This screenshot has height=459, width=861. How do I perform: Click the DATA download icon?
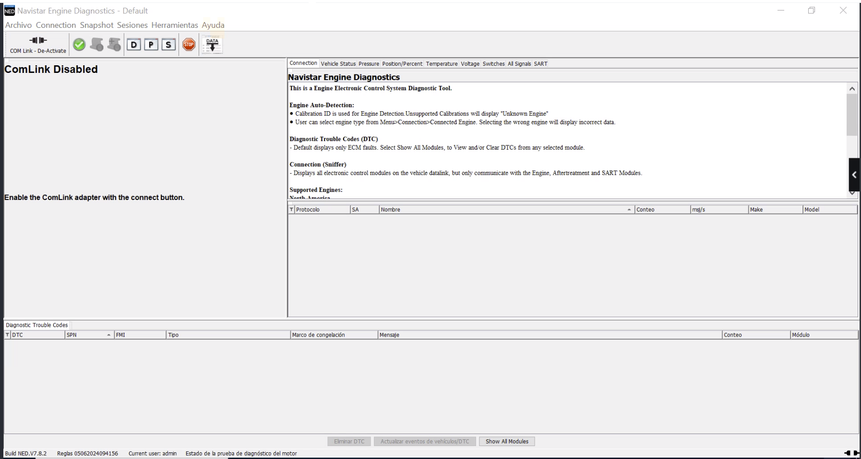point(212,45)
